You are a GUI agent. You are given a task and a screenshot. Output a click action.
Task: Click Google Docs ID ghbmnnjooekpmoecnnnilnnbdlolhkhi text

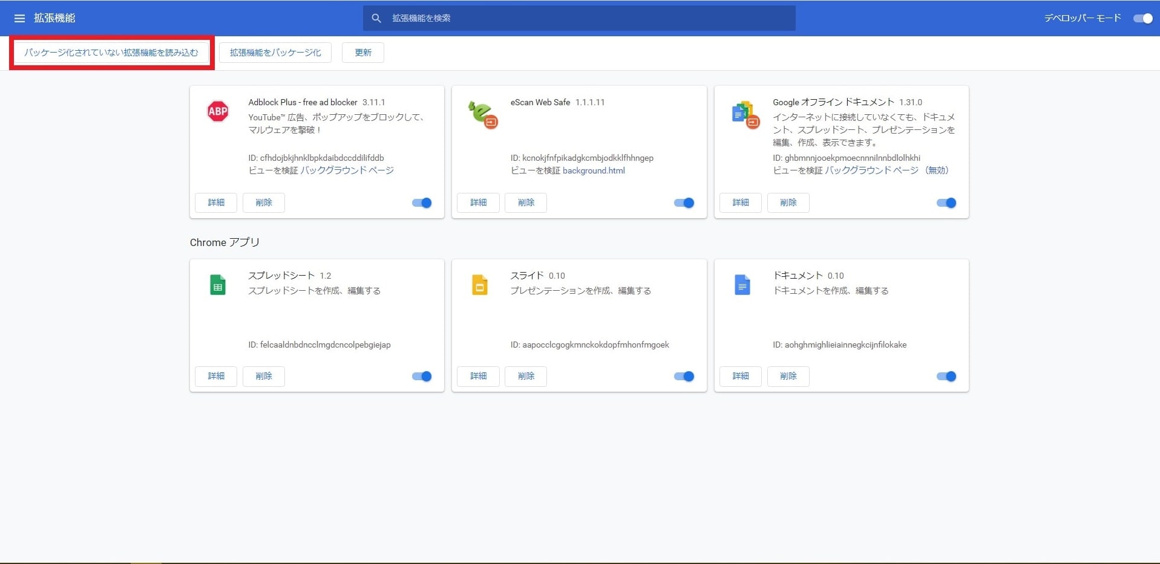point(847,158)
